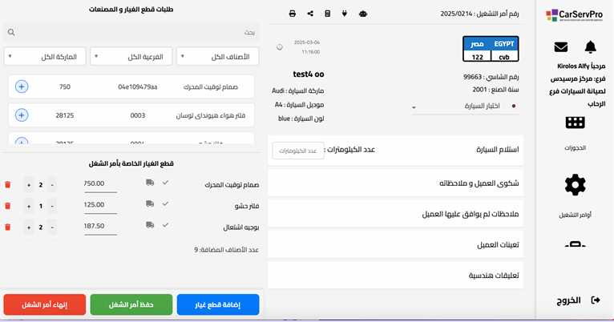Increase quantity of فلتر حشو
The image size is (614, 322).
29,206
